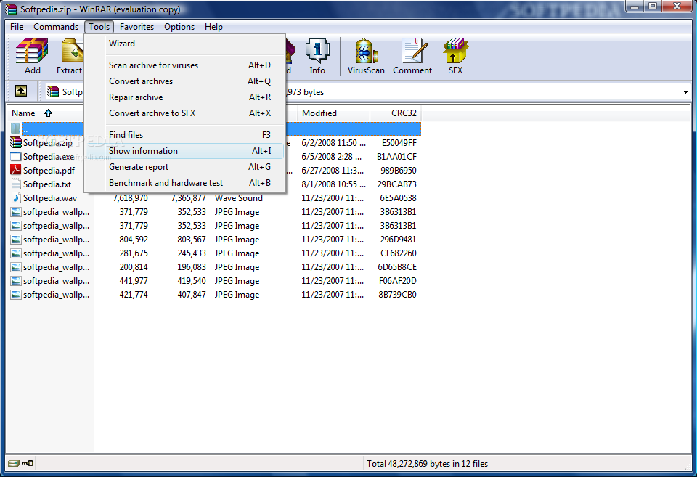Select Benchmark and hardware test
This screenshot has width=697, height=477.
pyautogui.click(x=185, y=183)
